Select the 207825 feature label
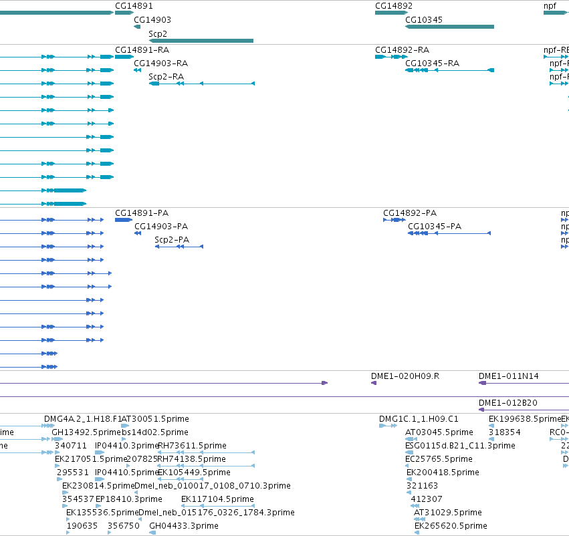This screenshot has height=536, width=569. coord(142,458)
